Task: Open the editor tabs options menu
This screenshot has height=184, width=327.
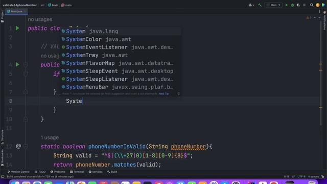Action: [x=319, y=11]
